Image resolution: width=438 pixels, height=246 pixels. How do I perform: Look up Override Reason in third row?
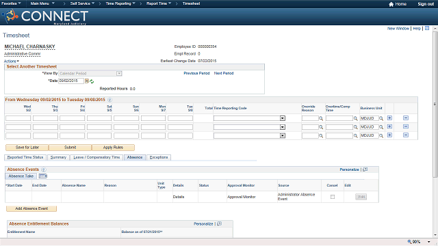coord(321,136)
